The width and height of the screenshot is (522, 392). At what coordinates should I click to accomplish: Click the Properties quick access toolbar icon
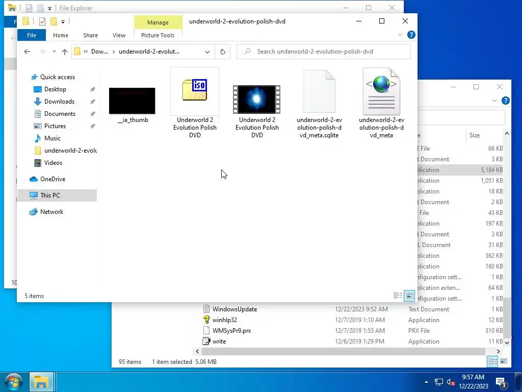[42, 21]
